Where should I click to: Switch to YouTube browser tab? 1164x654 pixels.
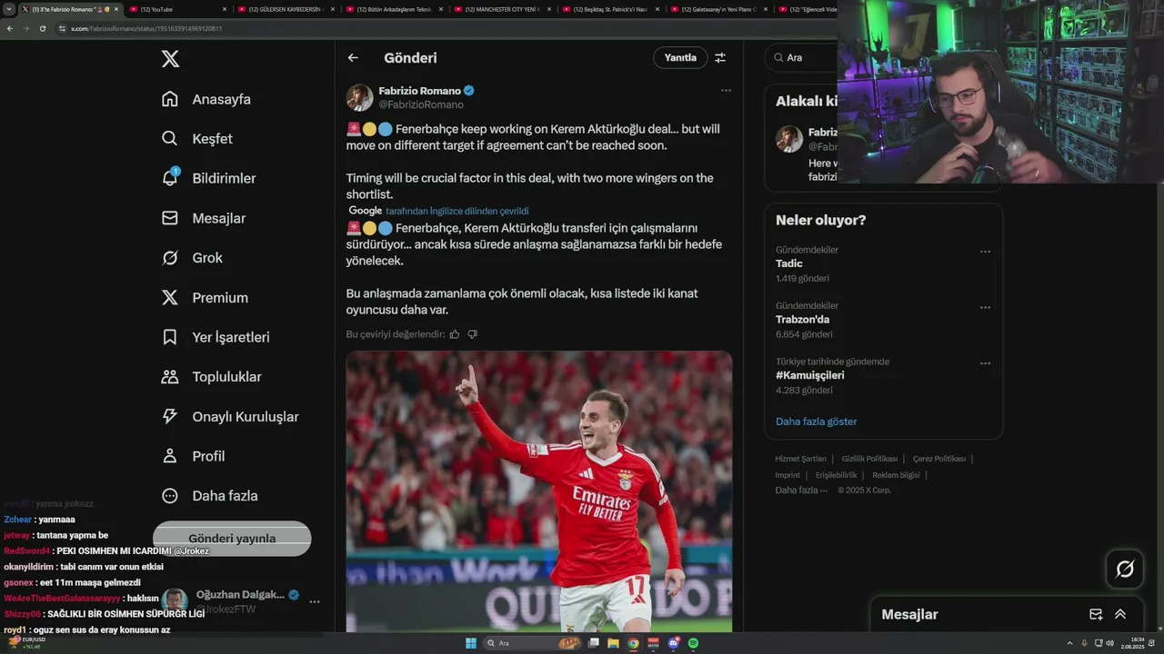[x=177, y=9]
